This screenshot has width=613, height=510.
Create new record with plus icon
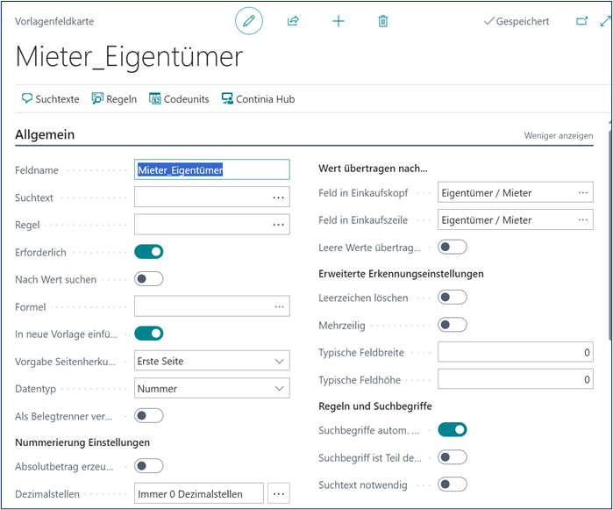pos(339,21)
